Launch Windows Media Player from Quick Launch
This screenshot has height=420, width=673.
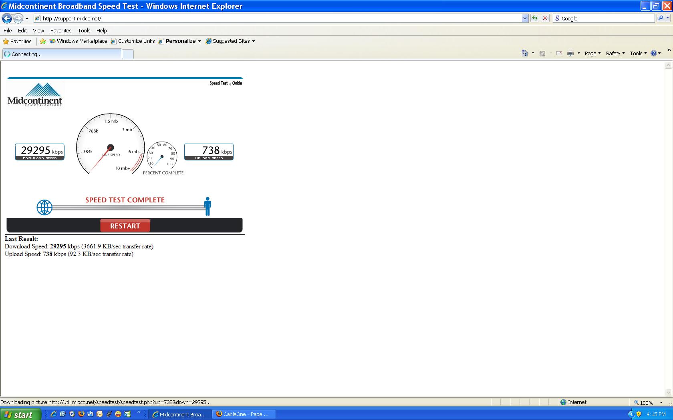click(72, 414)
